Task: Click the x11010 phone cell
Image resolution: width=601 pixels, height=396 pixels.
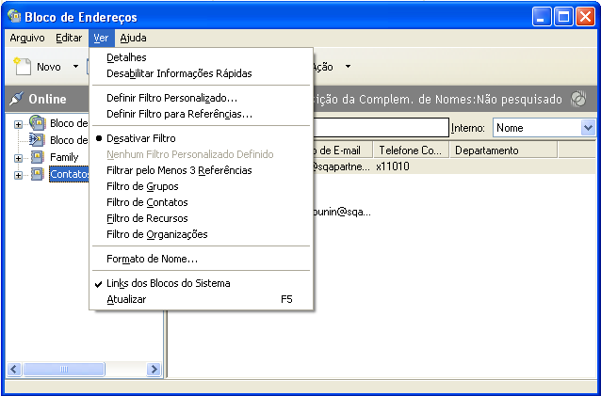Action: (x=393, y=166)
